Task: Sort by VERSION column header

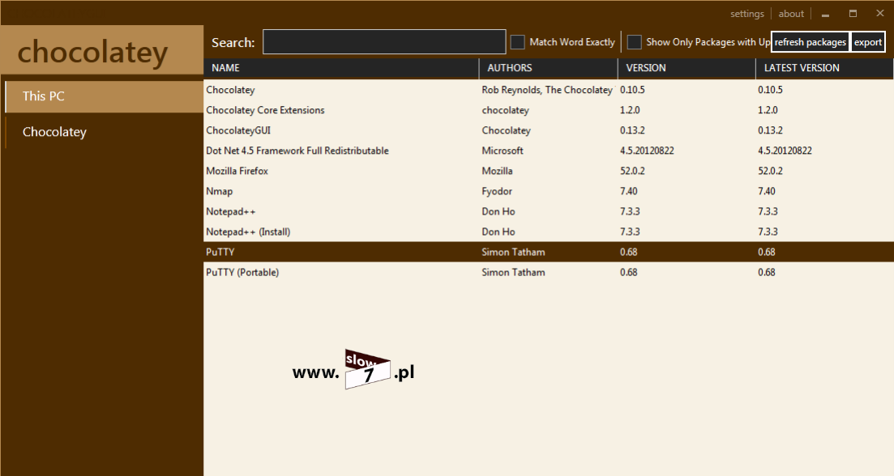Action: (687, 68)
